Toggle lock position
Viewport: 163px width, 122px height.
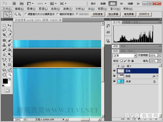coord(129,61)
